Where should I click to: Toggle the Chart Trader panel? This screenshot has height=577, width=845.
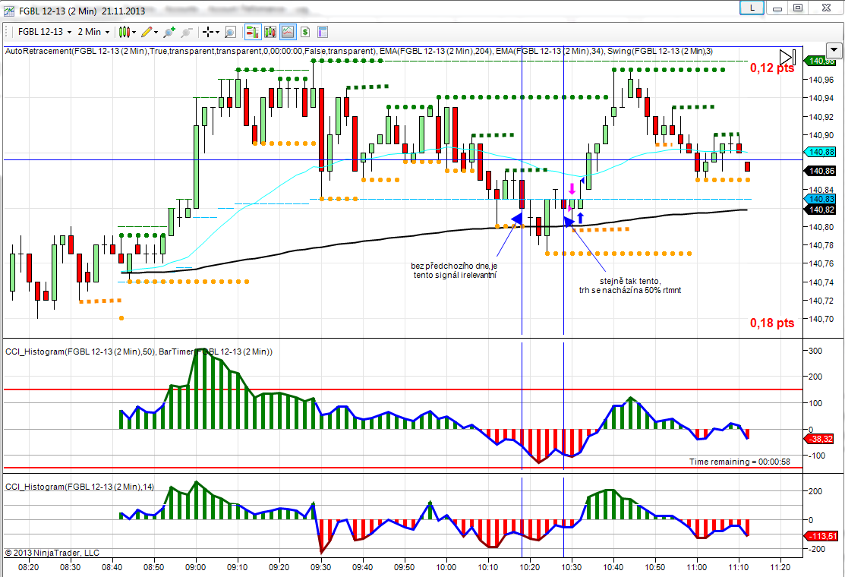point(252,33)
